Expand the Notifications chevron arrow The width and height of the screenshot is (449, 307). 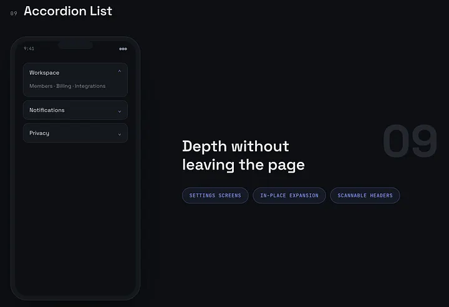tap(120, 111)
